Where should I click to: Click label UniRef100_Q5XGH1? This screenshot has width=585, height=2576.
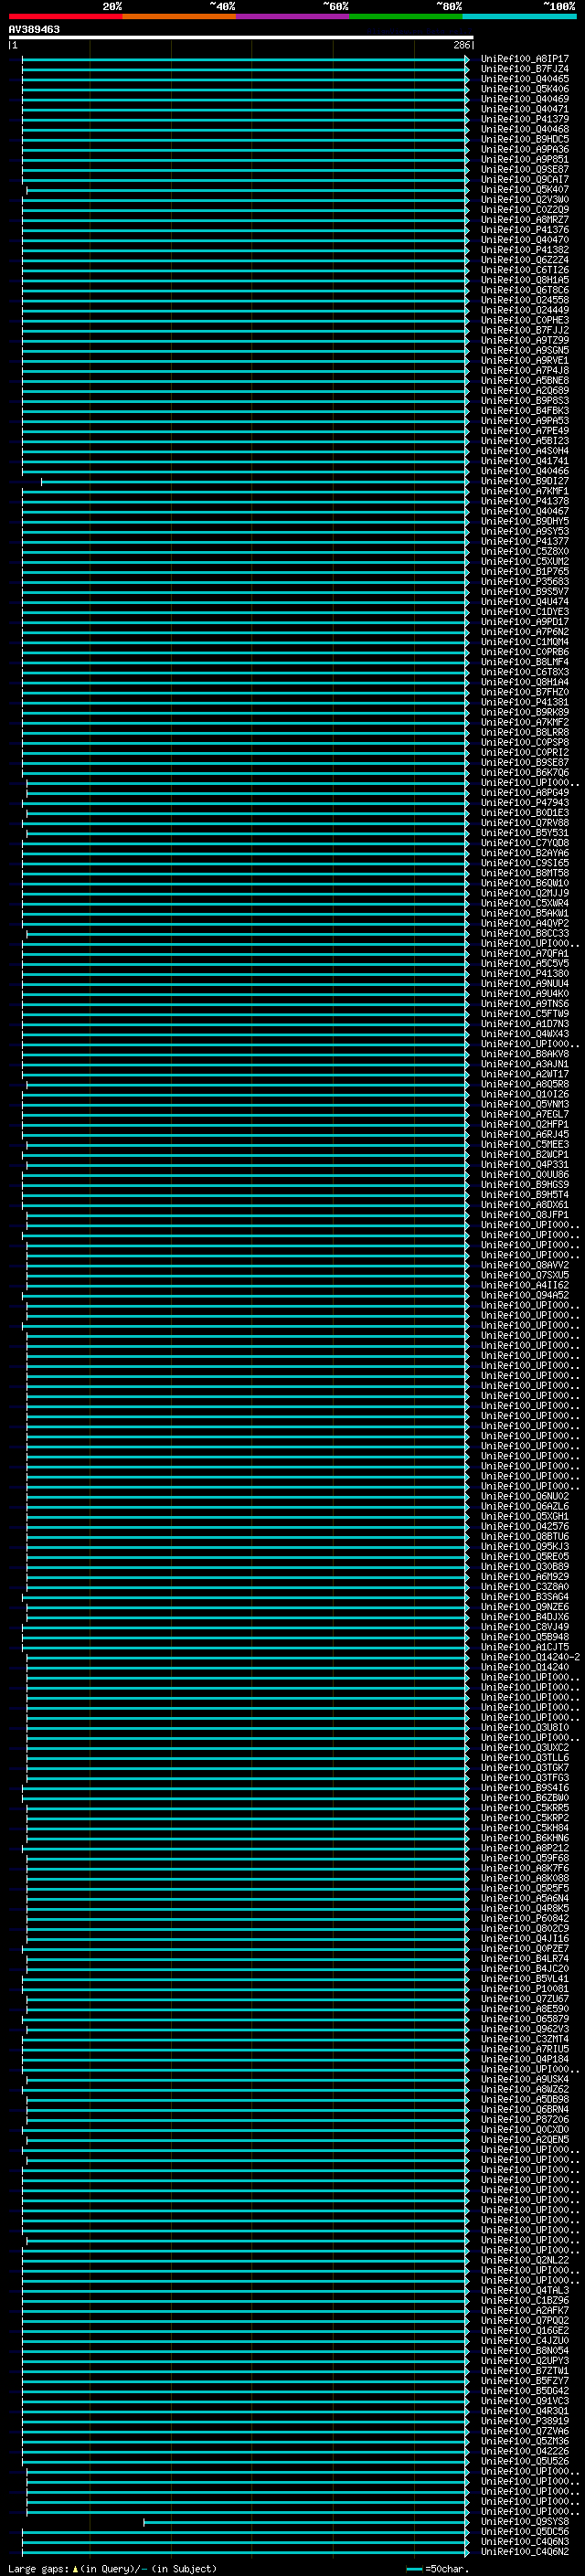point(524,1516)
